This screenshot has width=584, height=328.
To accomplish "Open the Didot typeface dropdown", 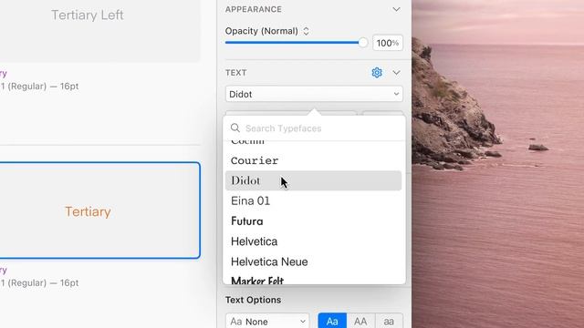I will pyautogui.click(x=314, y=94).
